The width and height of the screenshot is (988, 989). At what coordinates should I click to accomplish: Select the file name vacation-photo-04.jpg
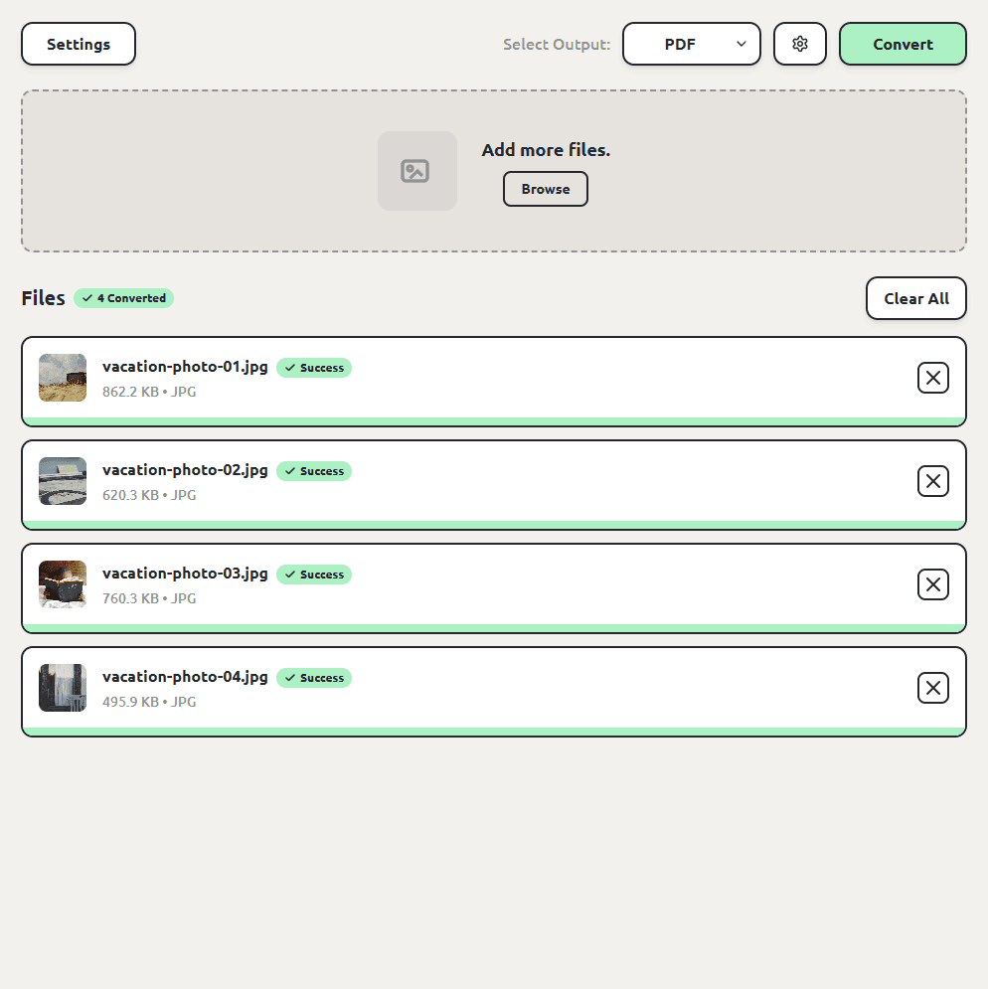(x=185, y=677)
